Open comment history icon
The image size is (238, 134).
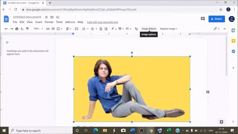(203, 19)
